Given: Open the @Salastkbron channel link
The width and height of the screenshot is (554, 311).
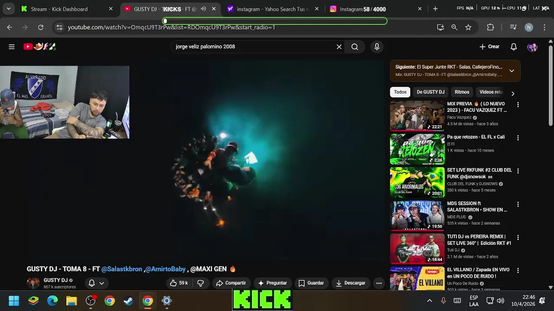Looking at the screenshot, I should [x=122, y=269].
